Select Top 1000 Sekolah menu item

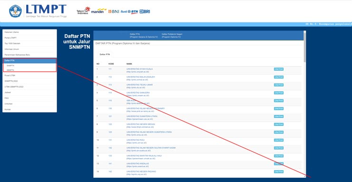click(29, 44)
